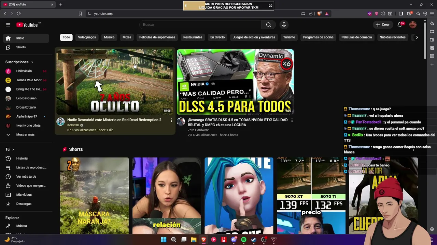Click the Crear button
The width and height of the screenshot is (437, 245).
tap(383, 24)
